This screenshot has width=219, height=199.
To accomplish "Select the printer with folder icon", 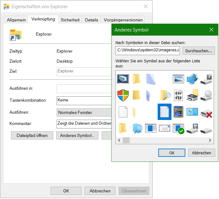I will tap(192, 95).
